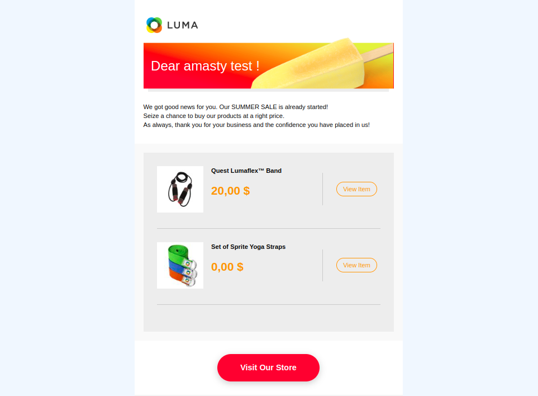Click the Quest Lumaflex™ Band product title

pos(246,171)
